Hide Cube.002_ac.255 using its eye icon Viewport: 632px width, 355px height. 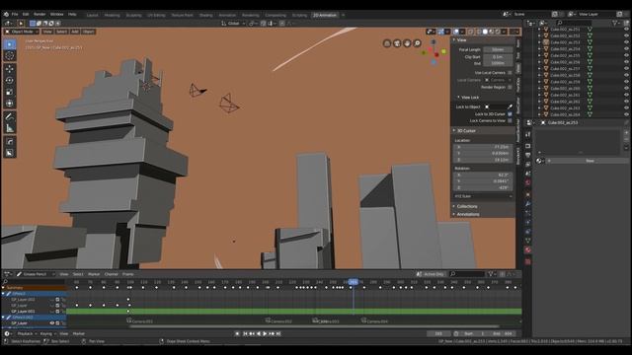(626, 55)
